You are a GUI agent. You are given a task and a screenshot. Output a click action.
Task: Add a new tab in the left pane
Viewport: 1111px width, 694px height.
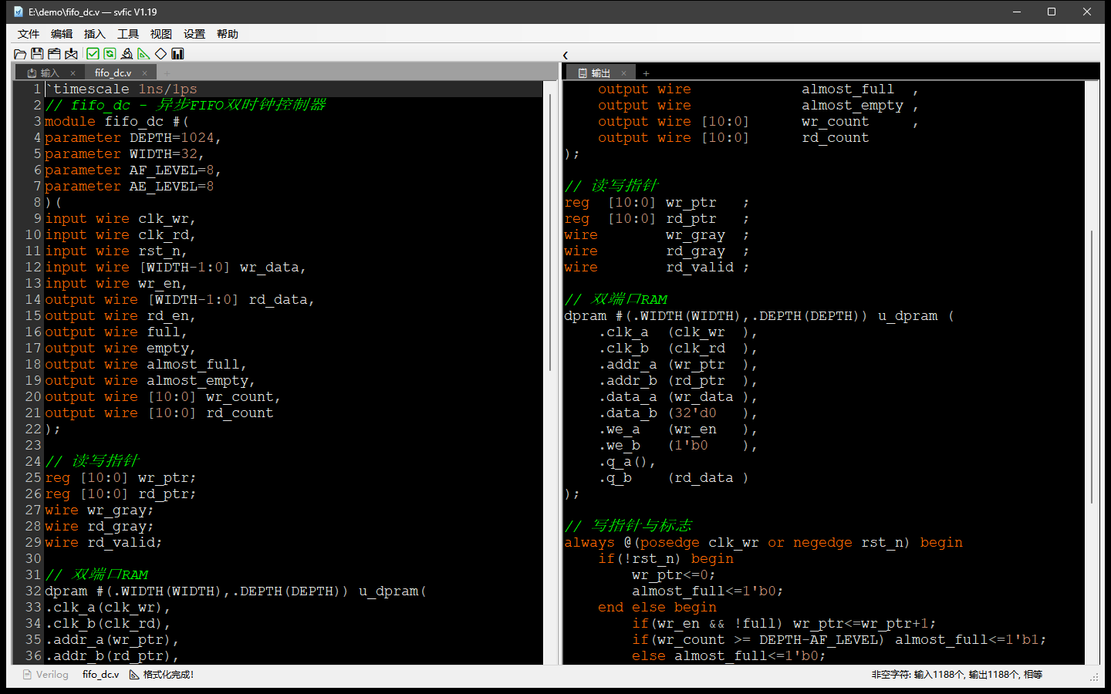click(x=167, y=73)
